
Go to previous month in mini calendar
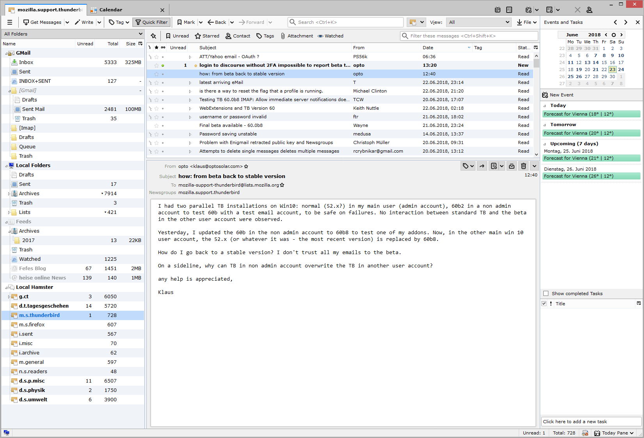(x=606, y=35)
